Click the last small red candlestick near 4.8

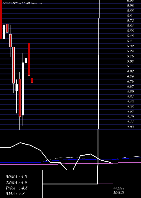32,80
